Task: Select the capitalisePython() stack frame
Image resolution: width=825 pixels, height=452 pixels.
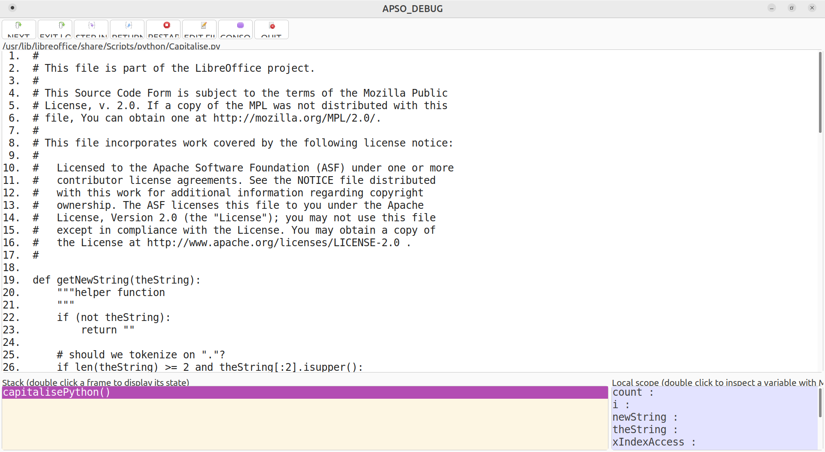Action: coord(57,392)
